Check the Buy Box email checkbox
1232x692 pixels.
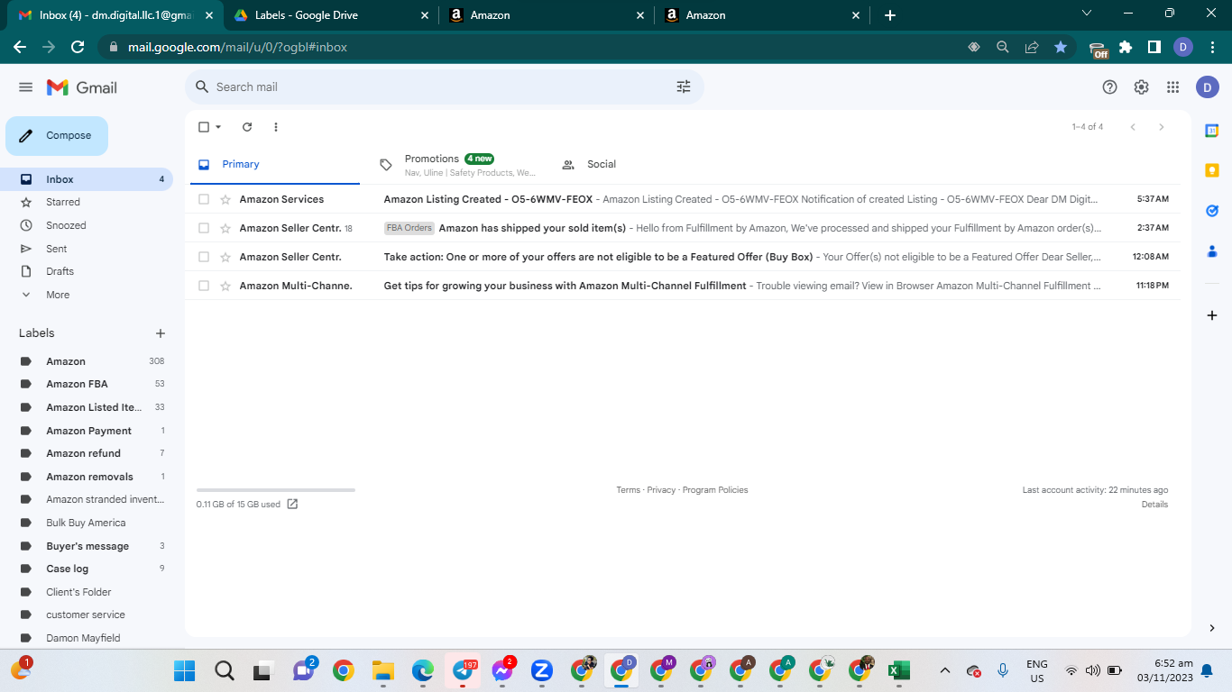(x=204, y=257)
